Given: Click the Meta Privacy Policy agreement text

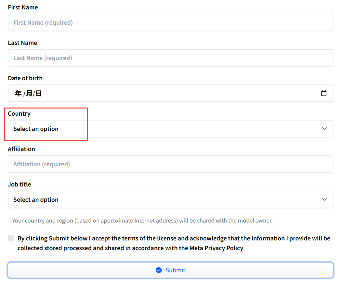Looking at the screenshot, I should point(174,243).
